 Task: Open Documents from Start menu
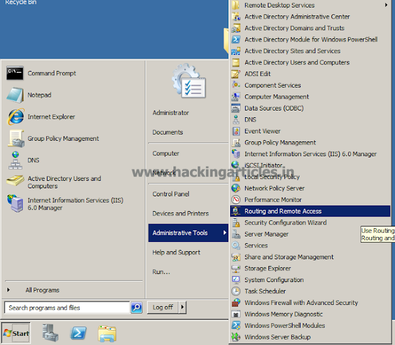click(x=167, y=132)
